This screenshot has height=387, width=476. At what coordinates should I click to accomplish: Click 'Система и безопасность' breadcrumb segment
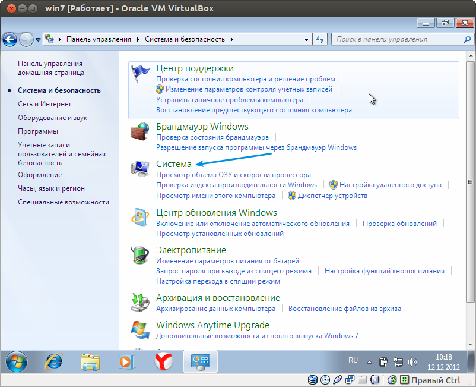(185, 39)
